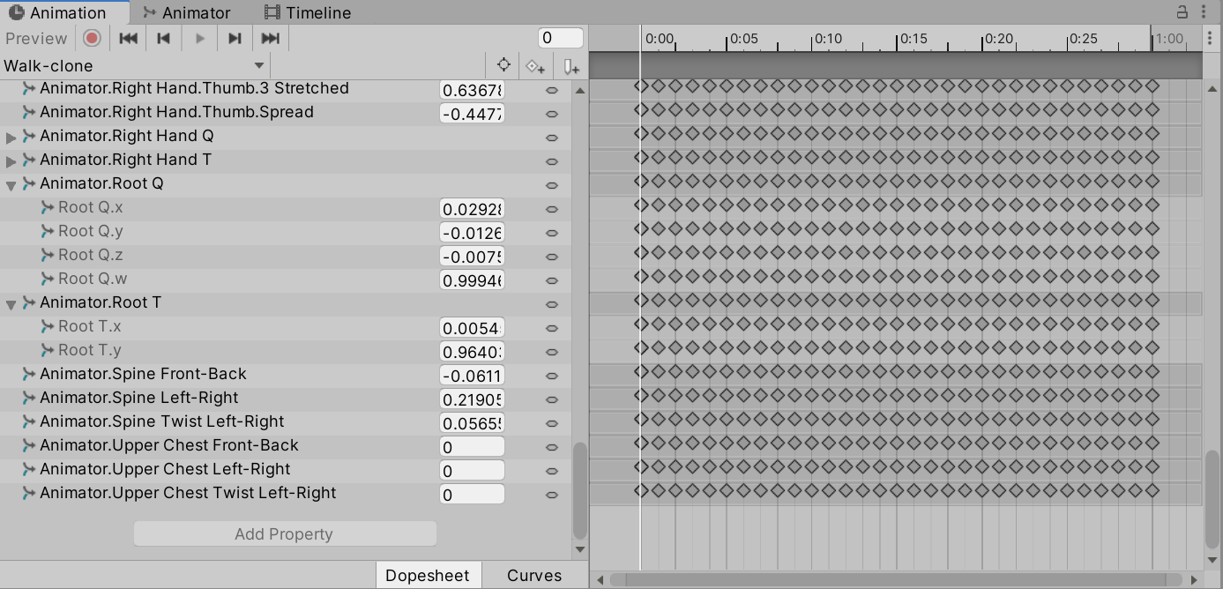Select Animator.Spine Left-Right property
This screenshot has width=1223, height=589.
click(x=139, y=398)
